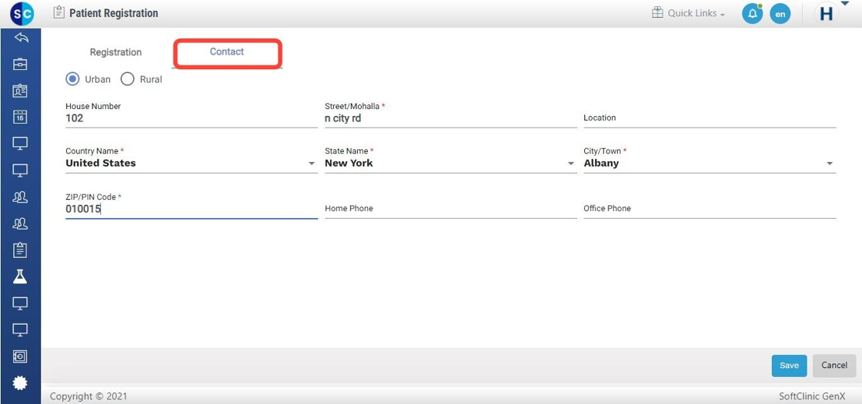Viewport: 862px width, 404px height.
Task: Expand the Quick Links dropdown
Action: click(688, 13)
